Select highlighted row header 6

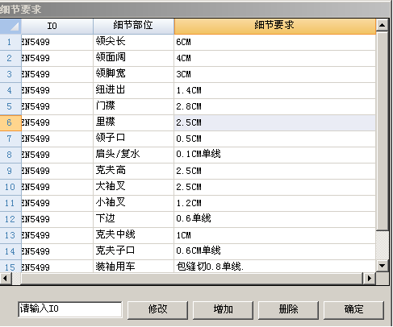[x=10, y=122]
